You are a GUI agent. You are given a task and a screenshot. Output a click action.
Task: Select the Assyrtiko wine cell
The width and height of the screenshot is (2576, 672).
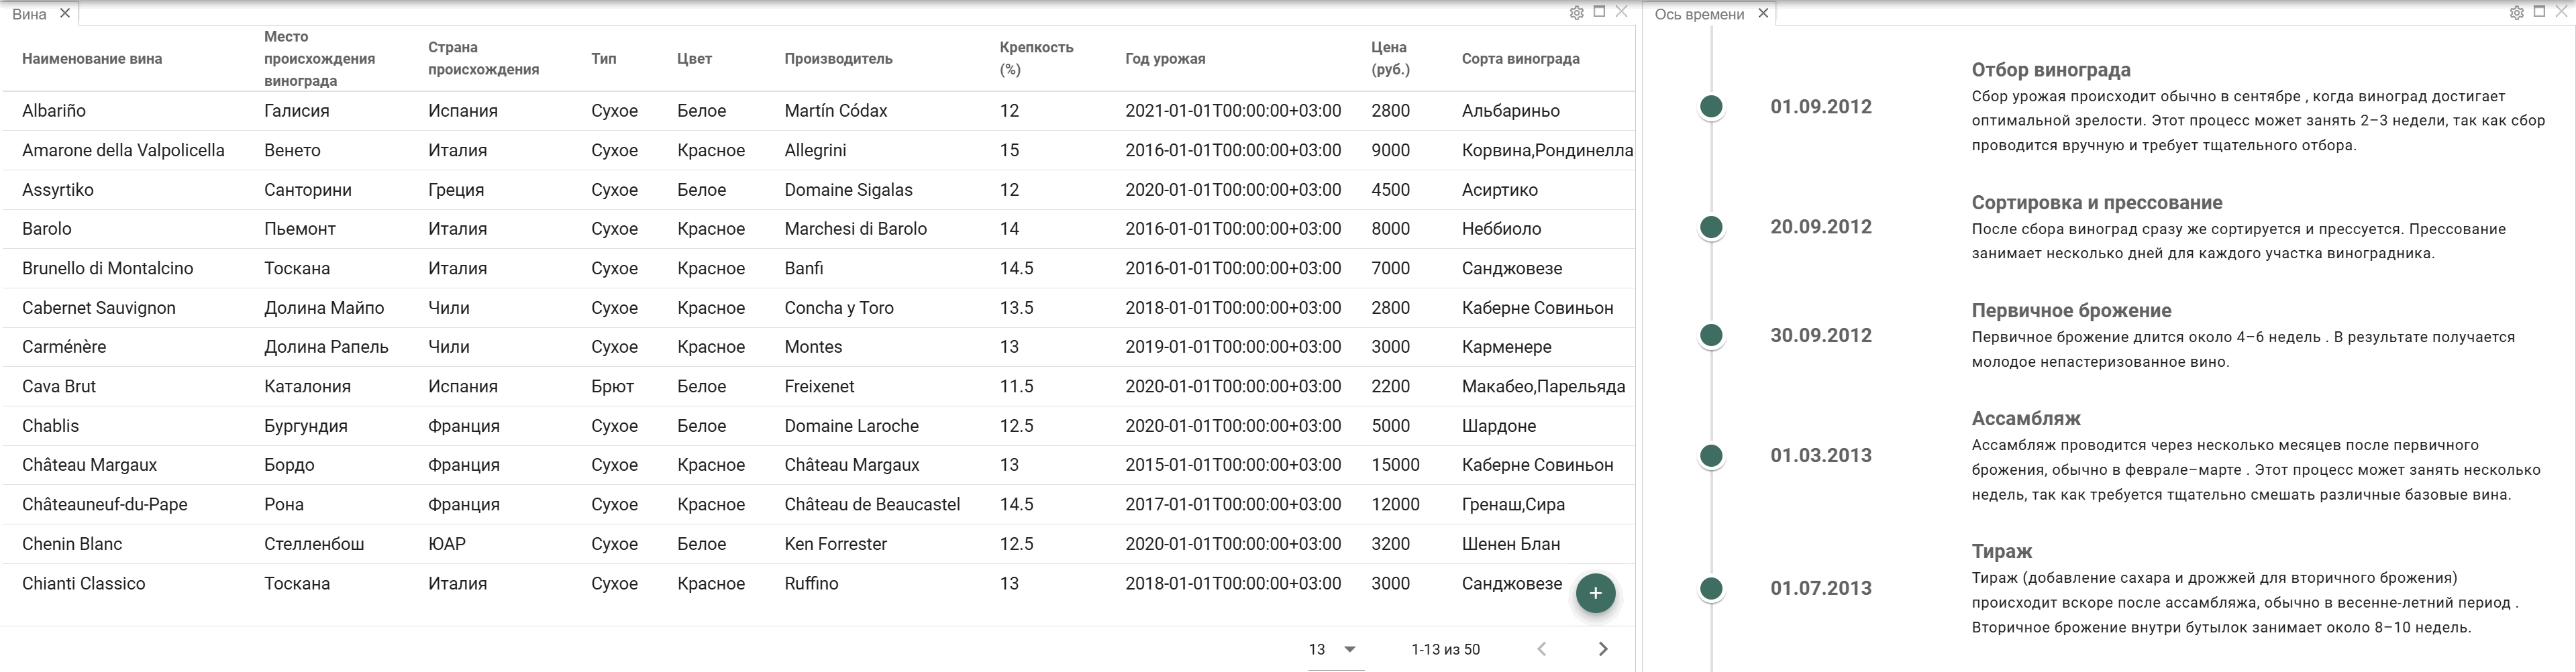click(58, 190)
